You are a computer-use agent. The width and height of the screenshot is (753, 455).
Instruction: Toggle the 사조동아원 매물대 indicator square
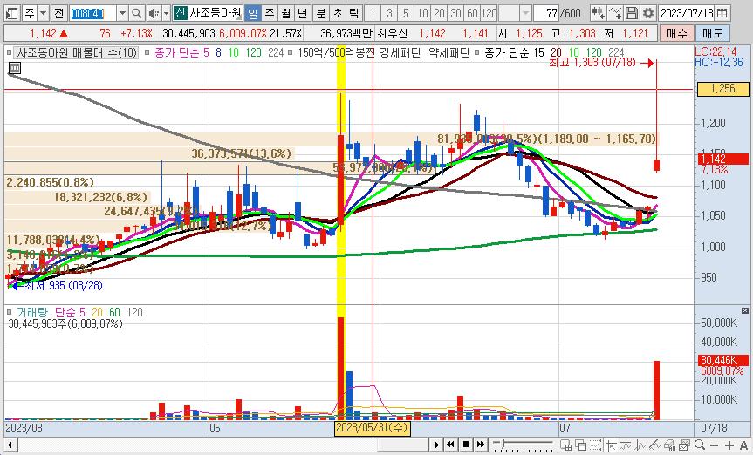pyautogui.click(x=9, y=52)
